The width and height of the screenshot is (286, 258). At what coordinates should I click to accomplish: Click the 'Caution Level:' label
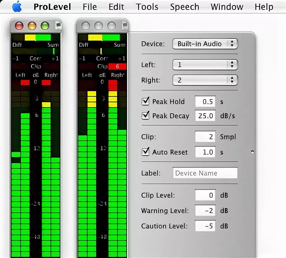point(164,226)
